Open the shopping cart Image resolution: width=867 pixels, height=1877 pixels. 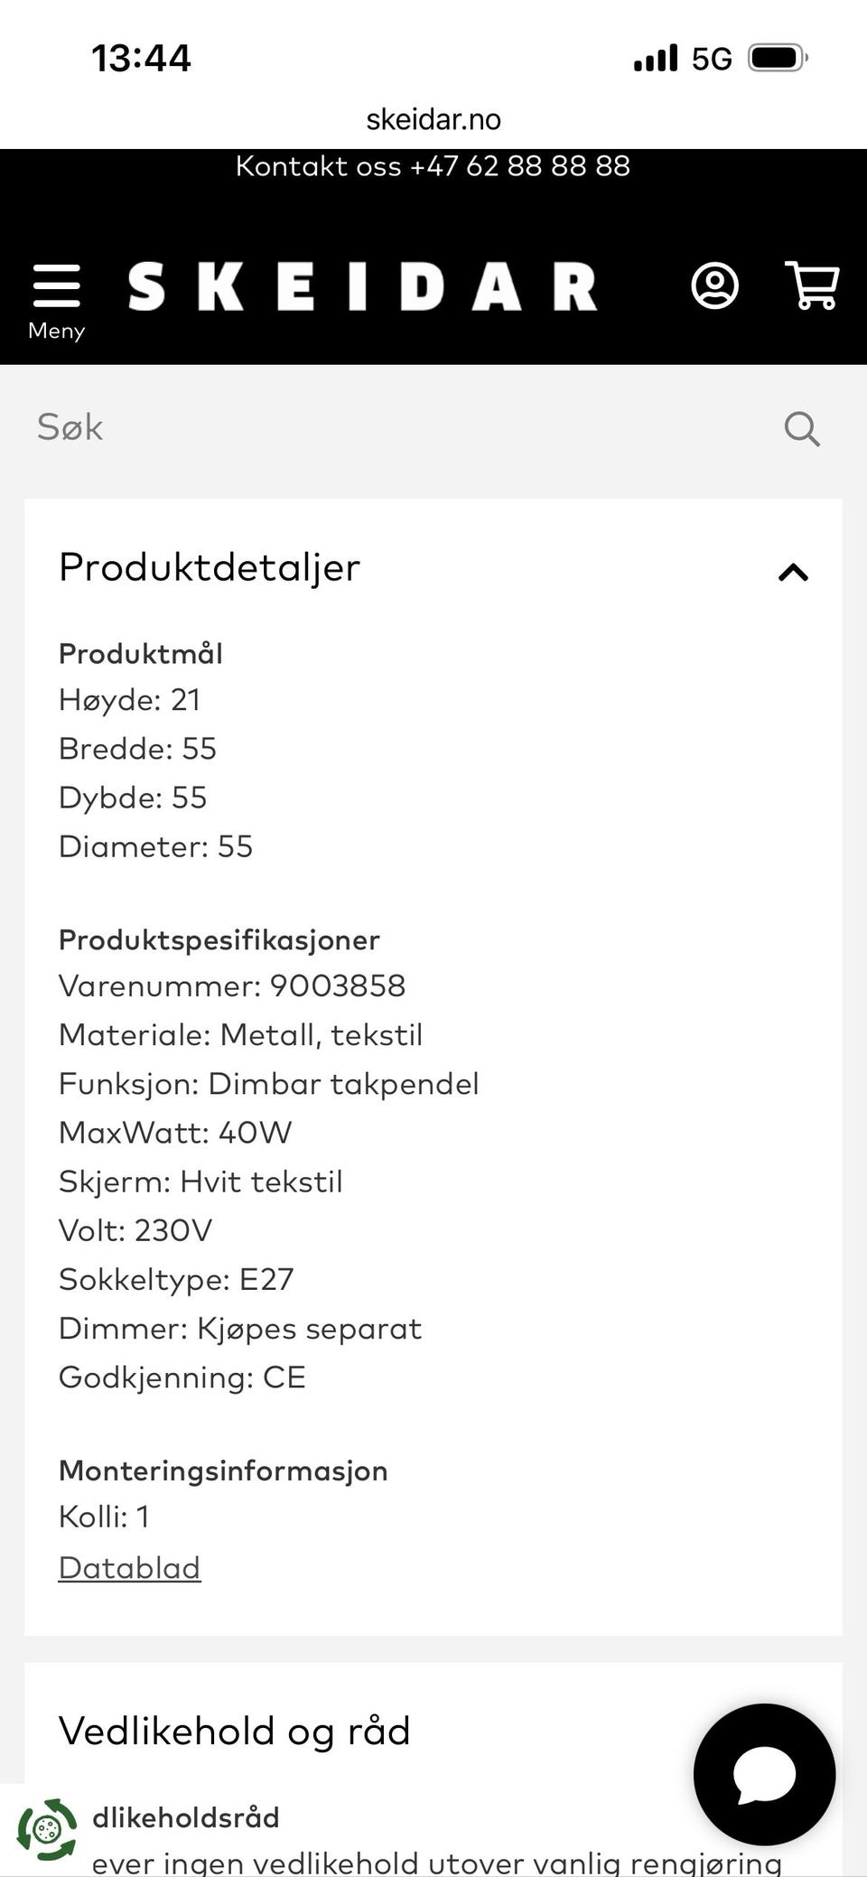813,286
